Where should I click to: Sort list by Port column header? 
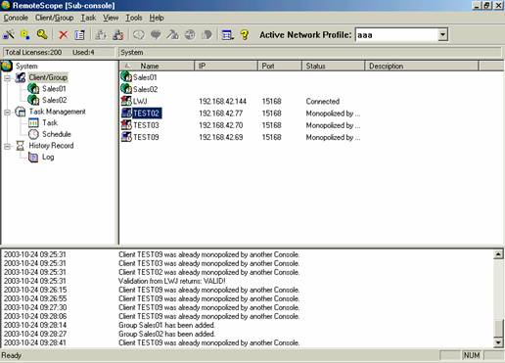click(x=280, y=66)
